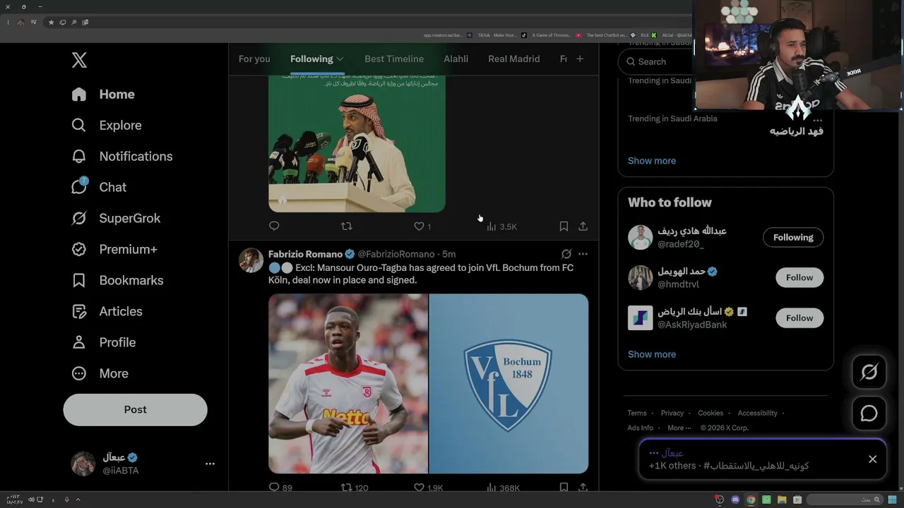Click the Post button
Viewport: 904px width, 508px height.
(135, 409)
